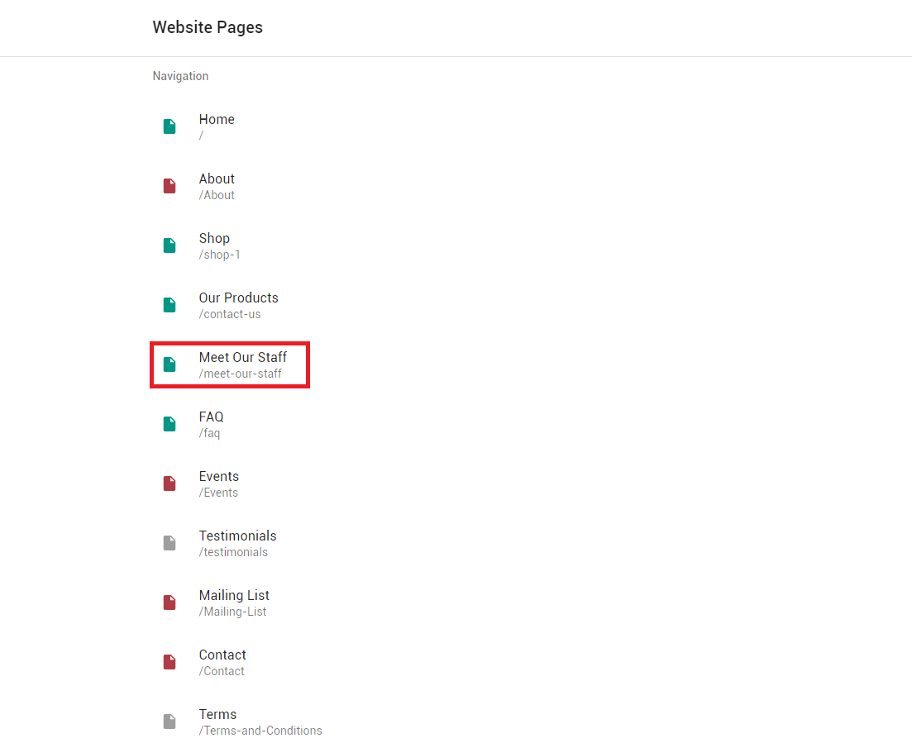Image resolution: width=912 pixels, height=743 pixels.
Task: Click the /Mailing-List URL path
Action: [232, 612]
